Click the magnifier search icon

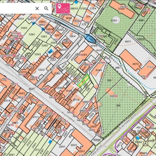[46, 8]
